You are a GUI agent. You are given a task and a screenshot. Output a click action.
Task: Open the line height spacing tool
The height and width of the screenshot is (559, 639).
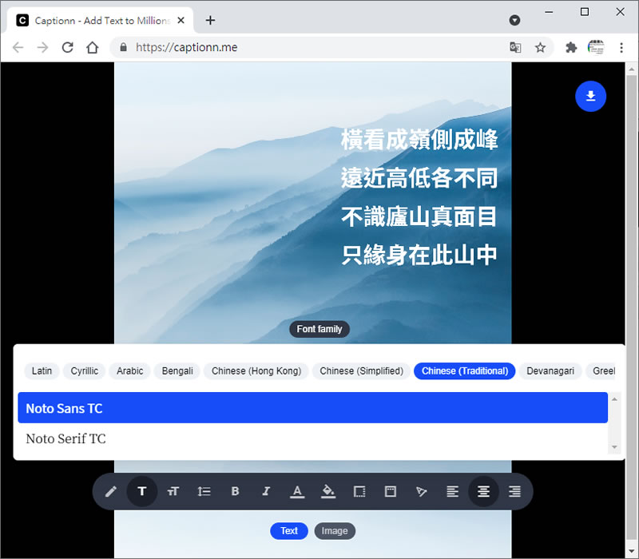tap(204, 491)
